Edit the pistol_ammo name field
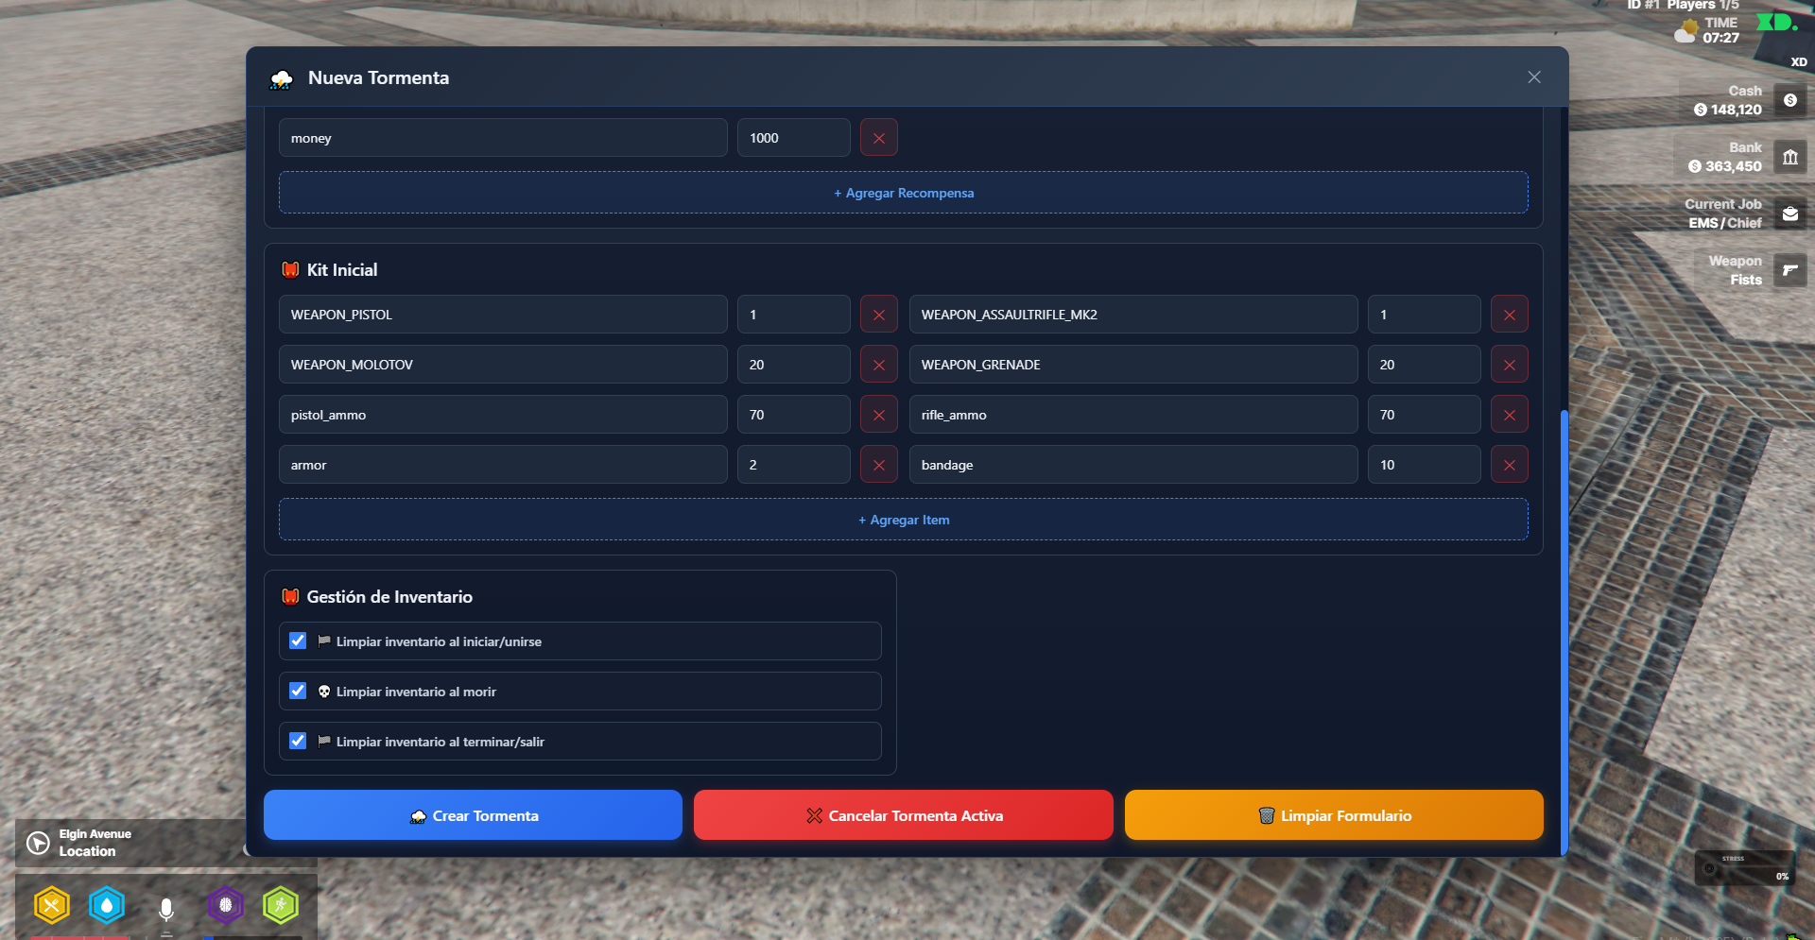The image size is (1815, 940). pos(503,415)
